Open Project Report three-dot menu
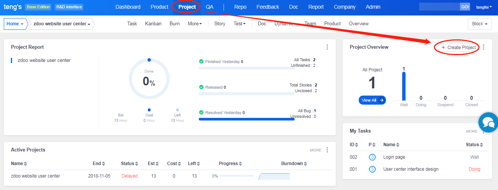Screen dimensions: 498x190 pos(327,47)
